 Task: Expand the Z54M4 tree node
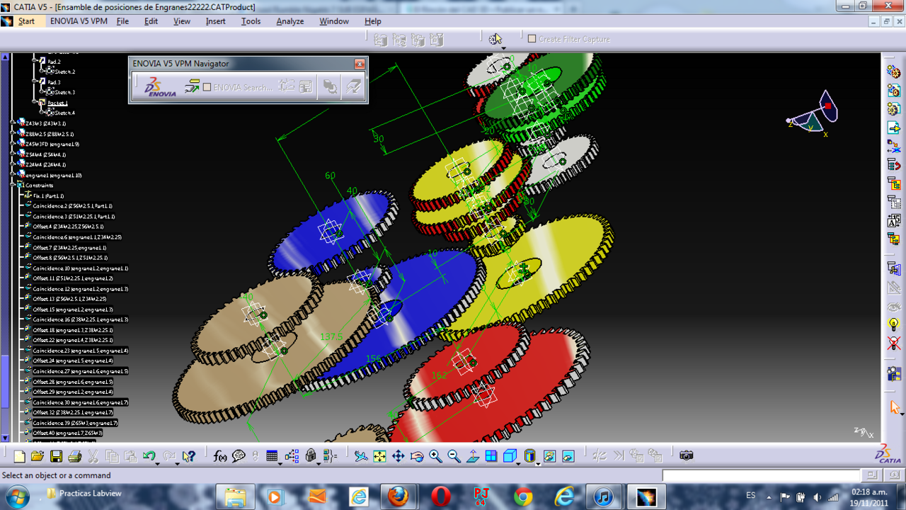click(x=13, y=154)
